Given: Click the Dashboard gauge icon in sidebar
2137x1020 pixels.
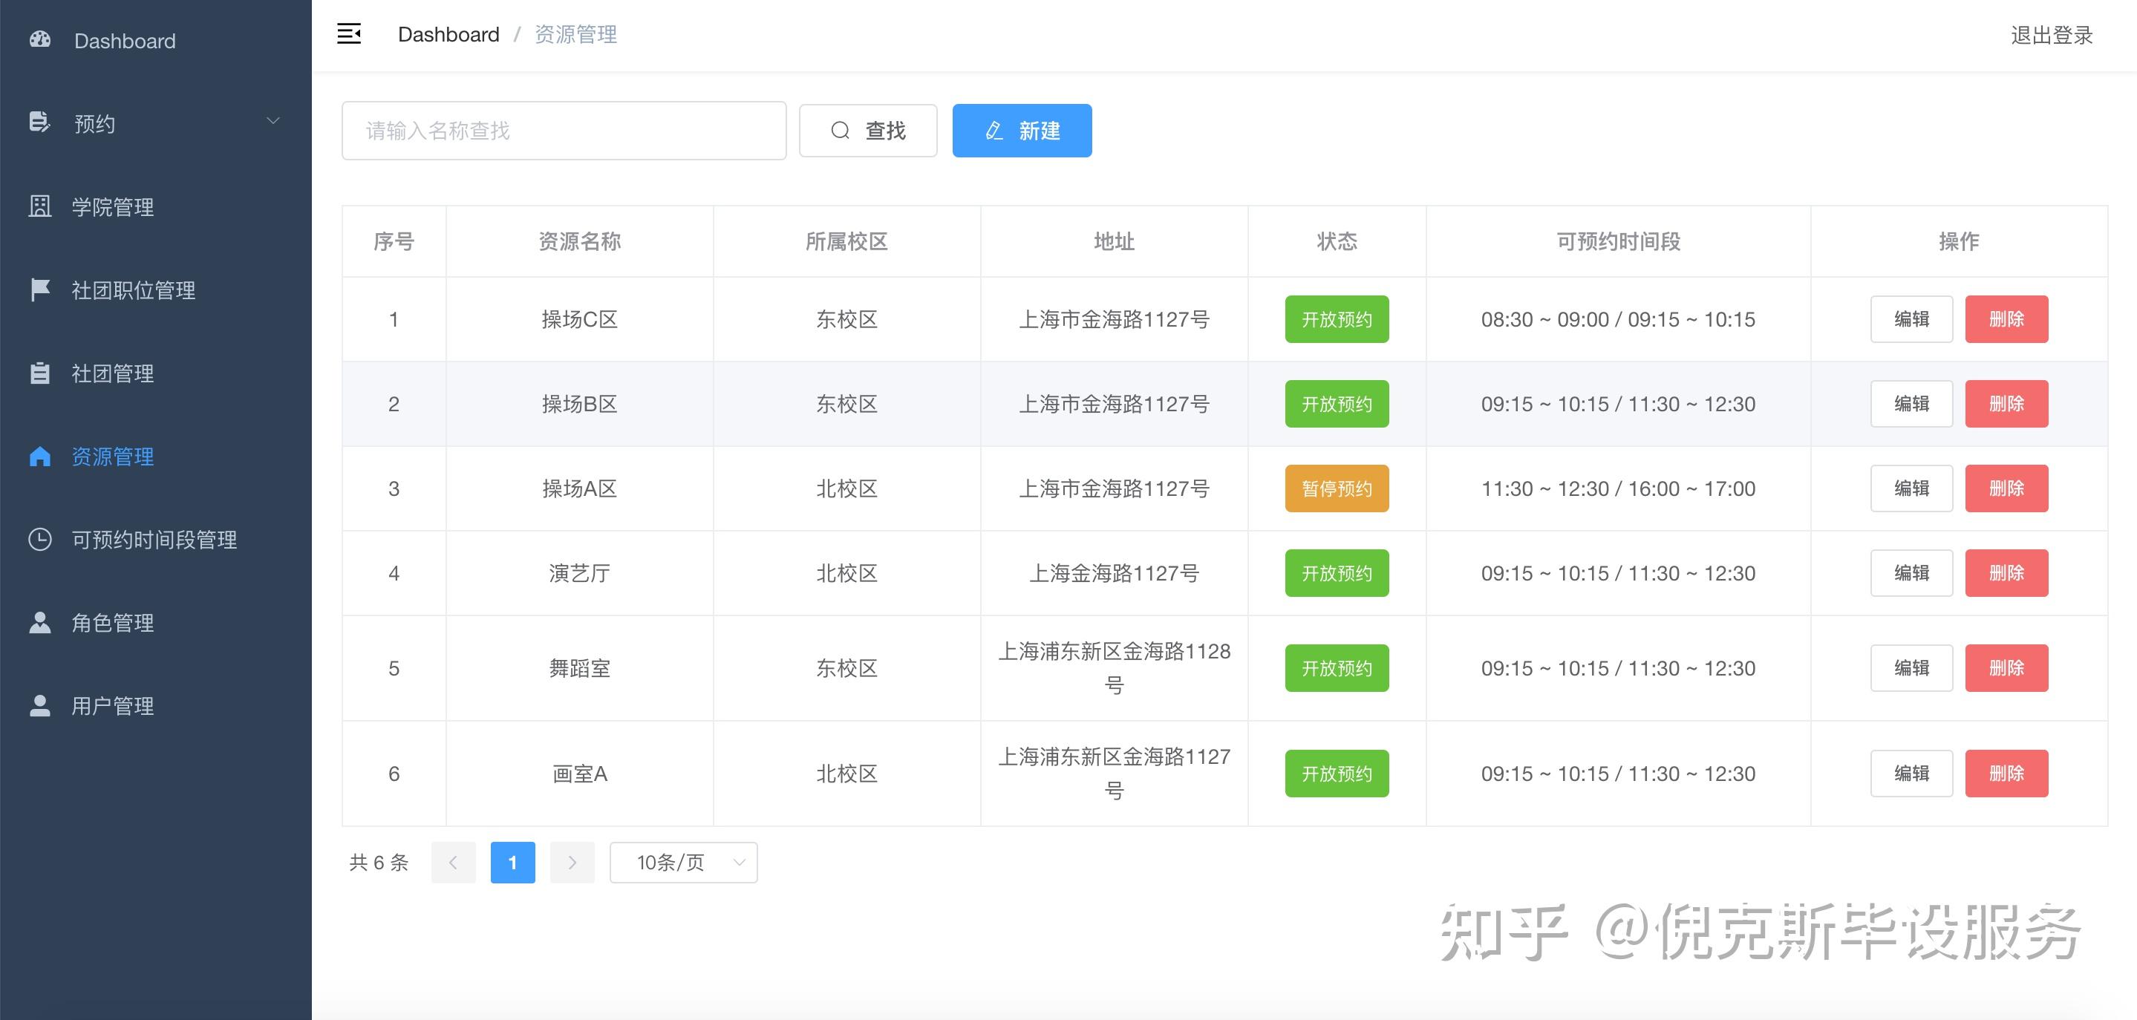Looking at the screenshot, I should tap(40, 39).
